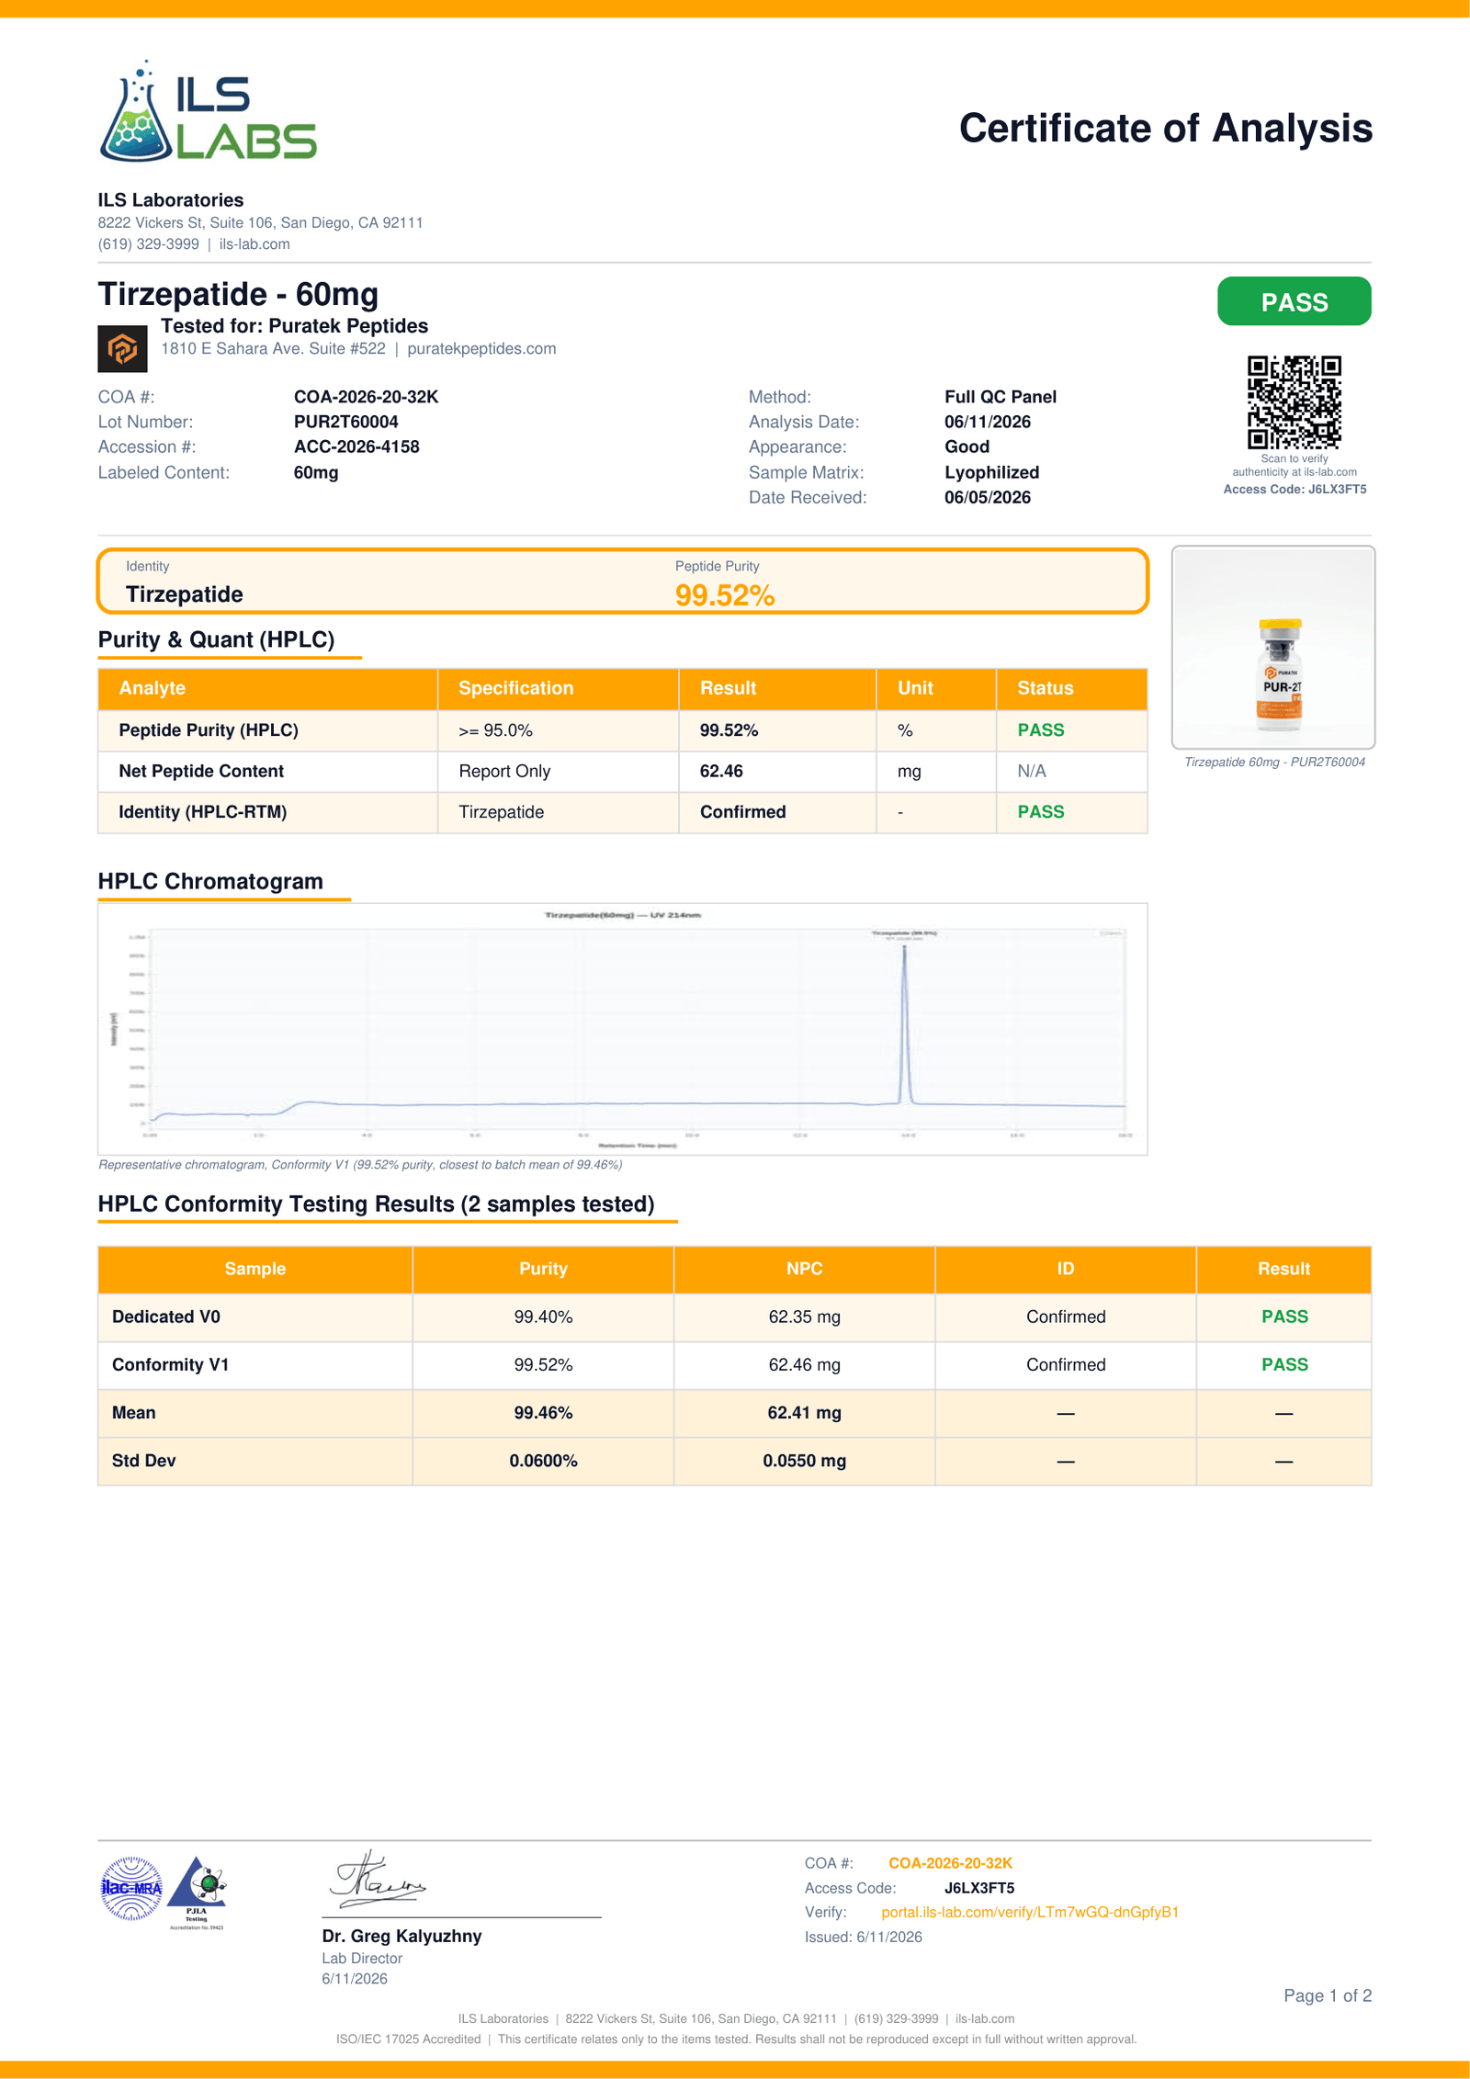1470x2079 pixels.
Task: Open the puratekpeptides.com link
Action: [x=481, y=349]
